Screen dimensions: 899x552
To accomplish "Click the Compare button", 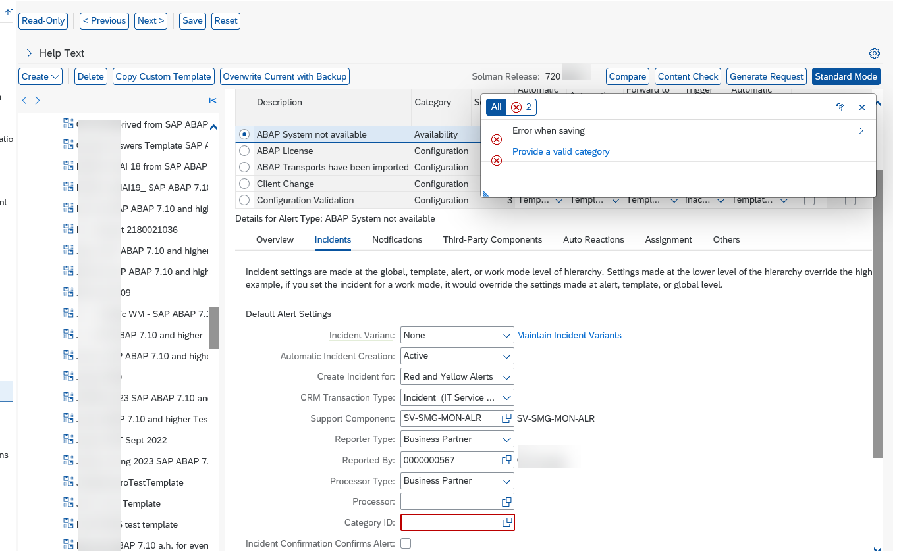I will [628, 76].
